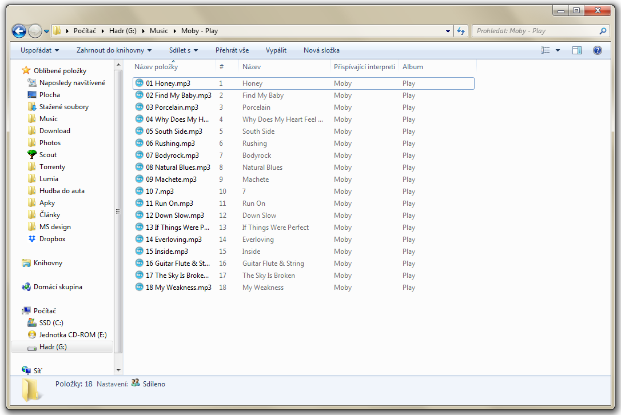Select file icon of 01 Honey.mp3
621x415 pixels.
click(139, 83)
